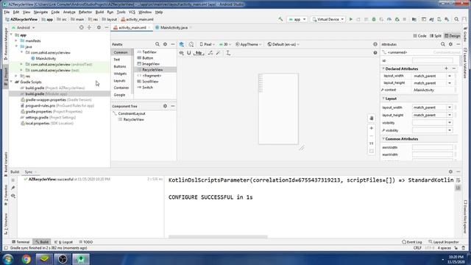Click OBS Studio icon in taskbar
471x265 pixels.
click(63, 259)
